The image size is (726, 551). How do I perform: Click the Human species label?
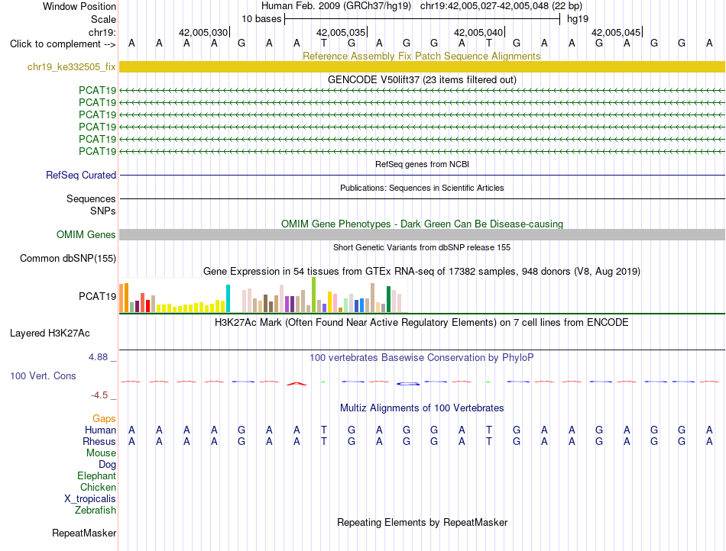coord(100,430)
